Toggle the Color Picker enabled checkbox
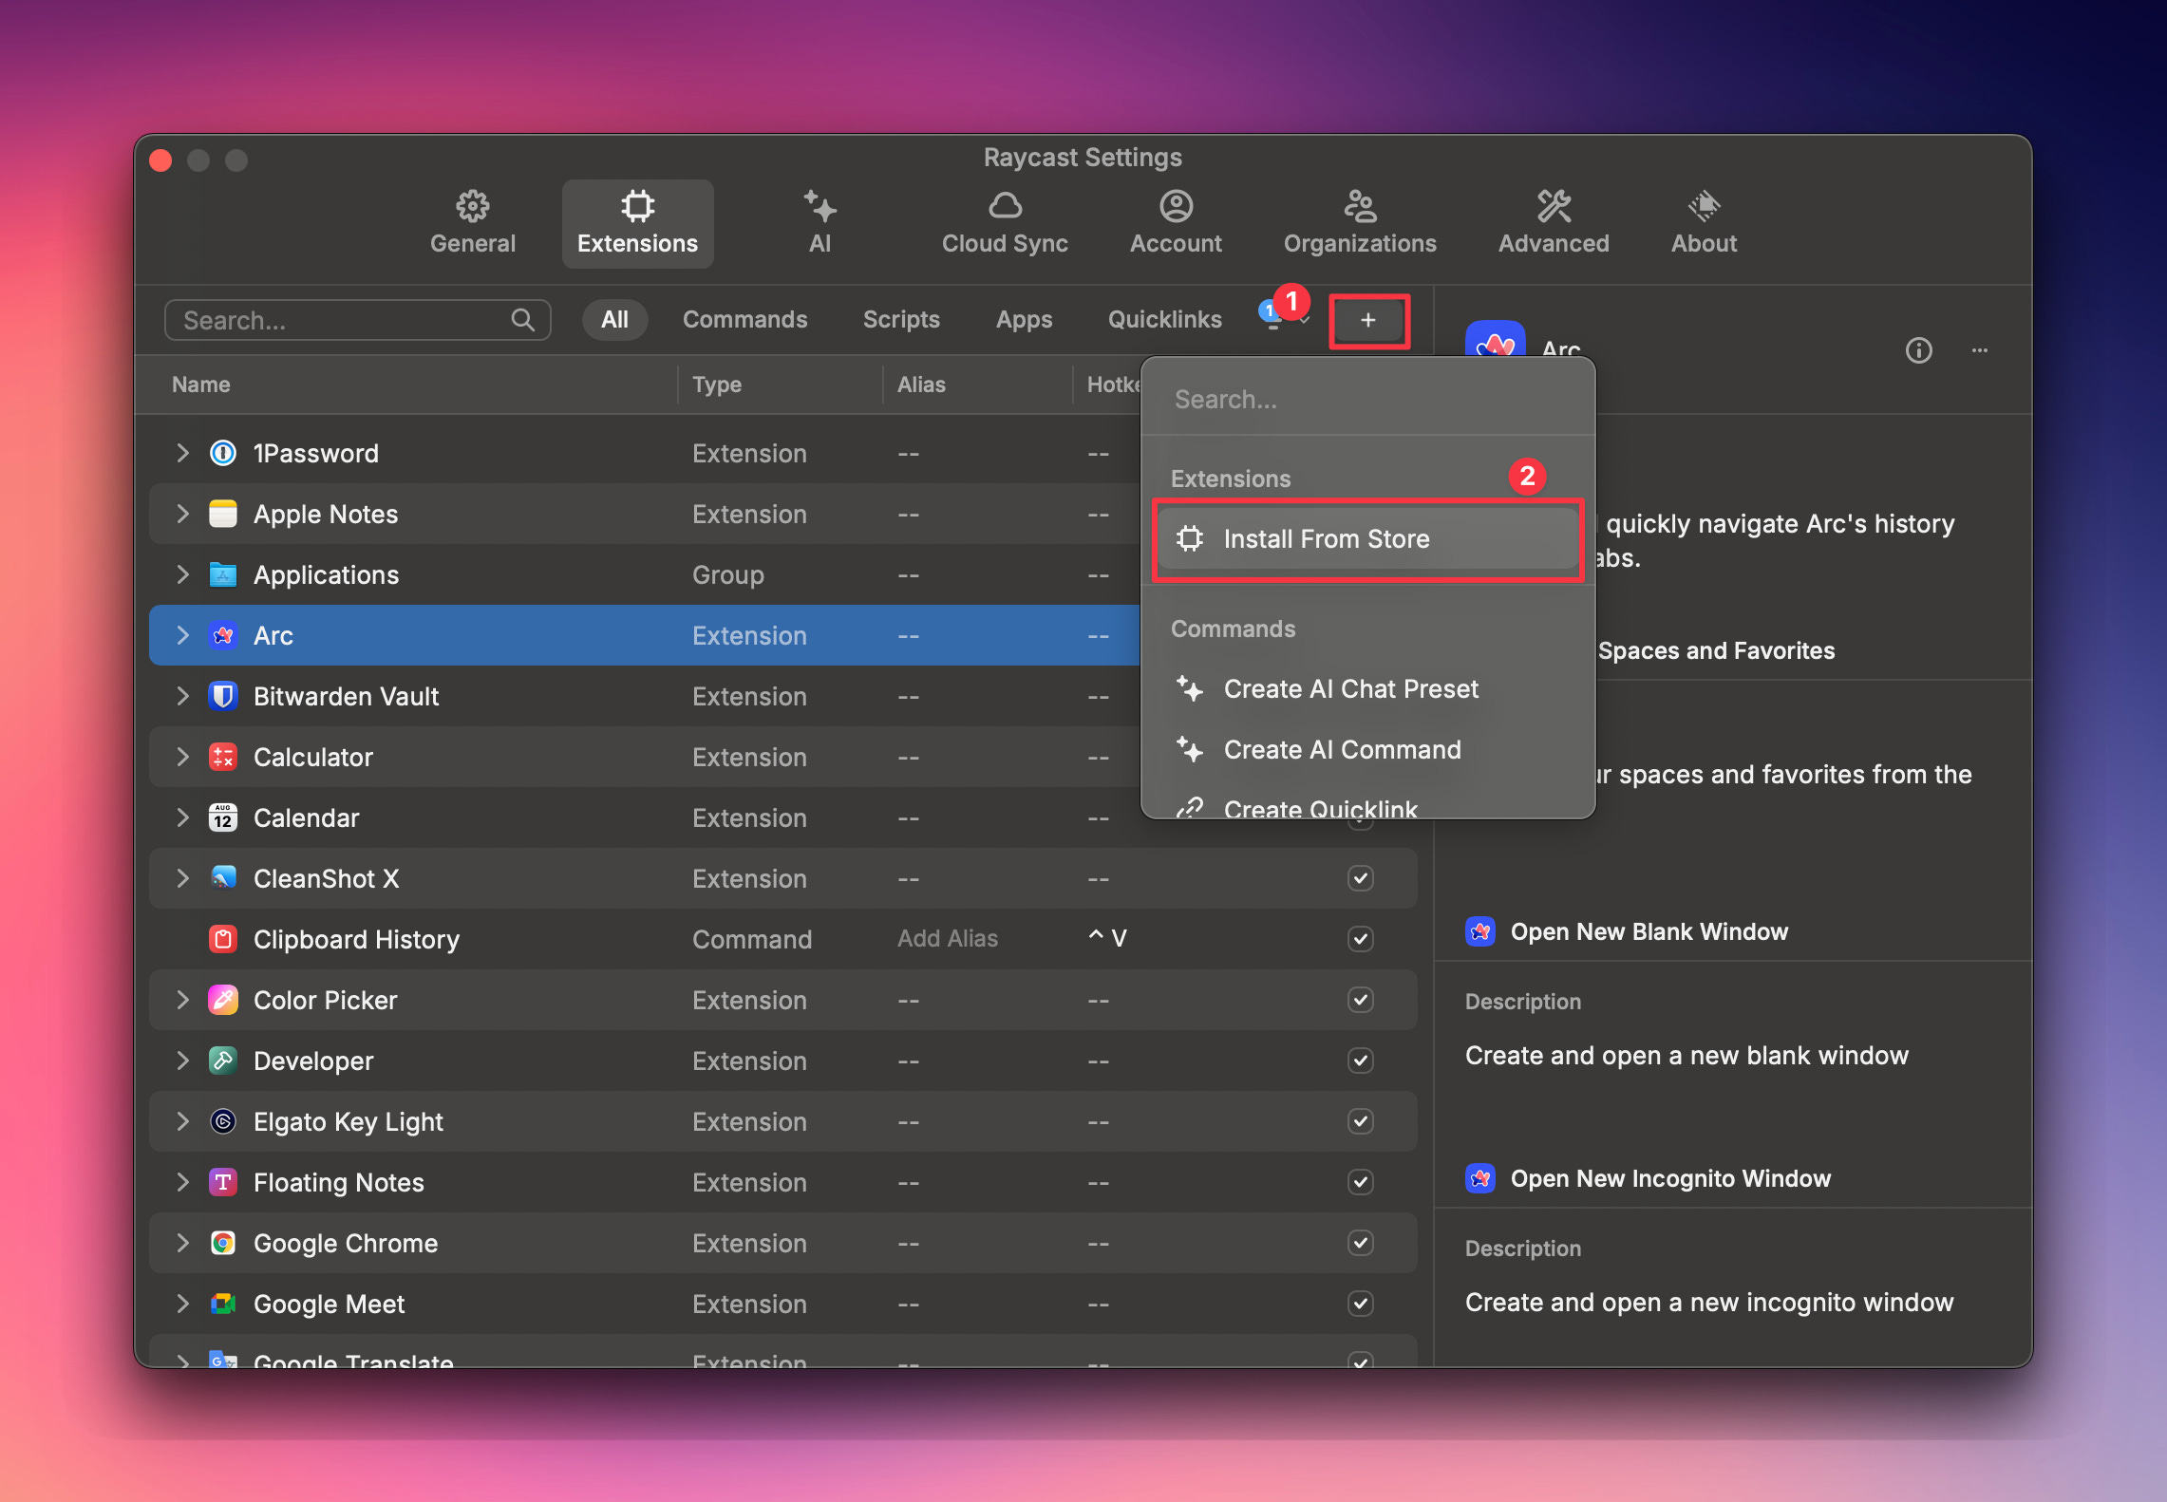The width and height of the screenshot is (2167, 1502). click(x=1360, y=1000)
